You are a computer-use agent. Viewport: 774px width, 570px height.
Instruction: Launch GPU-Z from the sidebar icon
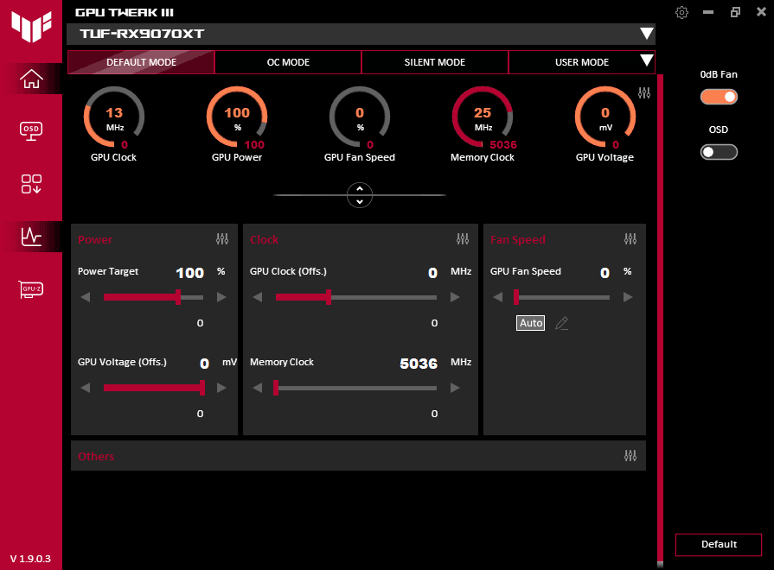(30, 288)
